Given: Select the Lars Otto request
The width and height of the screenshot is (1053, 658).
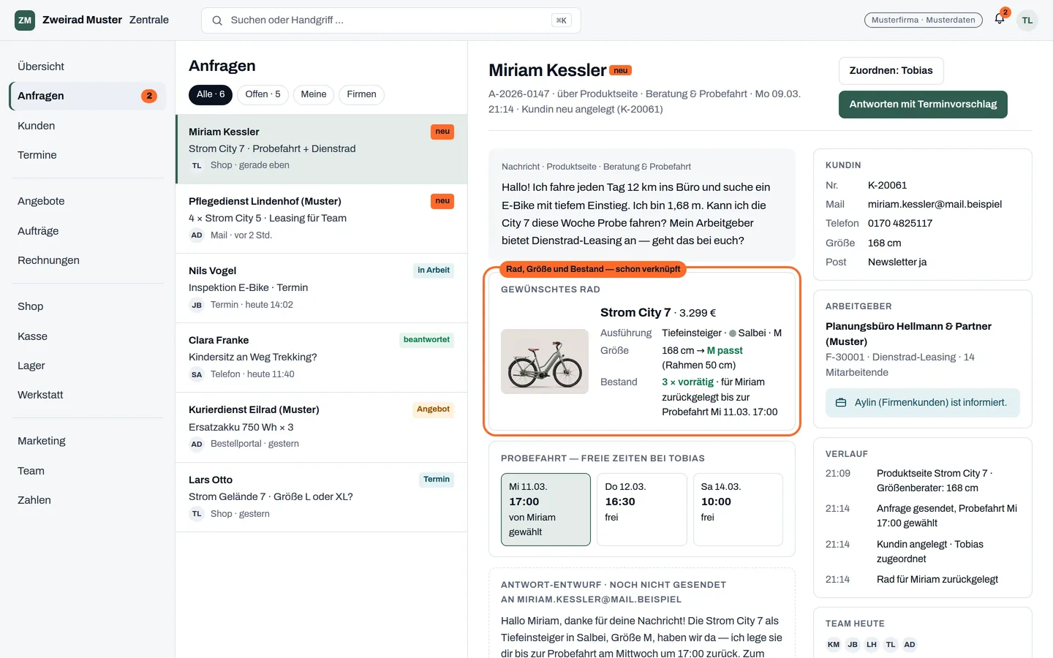Looking at the screenshot, I should (x=322, y=497).
